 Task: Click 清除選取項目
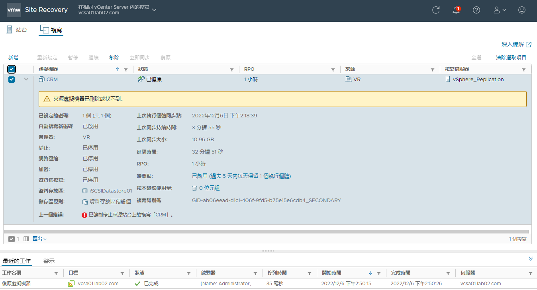pyautogui.click(x=511, y=58)
